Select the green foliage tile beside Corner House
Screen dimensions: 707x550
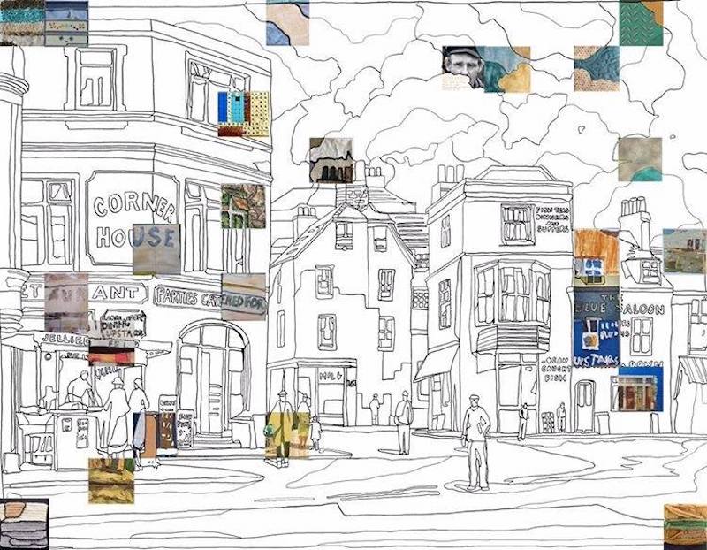(x=243, y=206)
